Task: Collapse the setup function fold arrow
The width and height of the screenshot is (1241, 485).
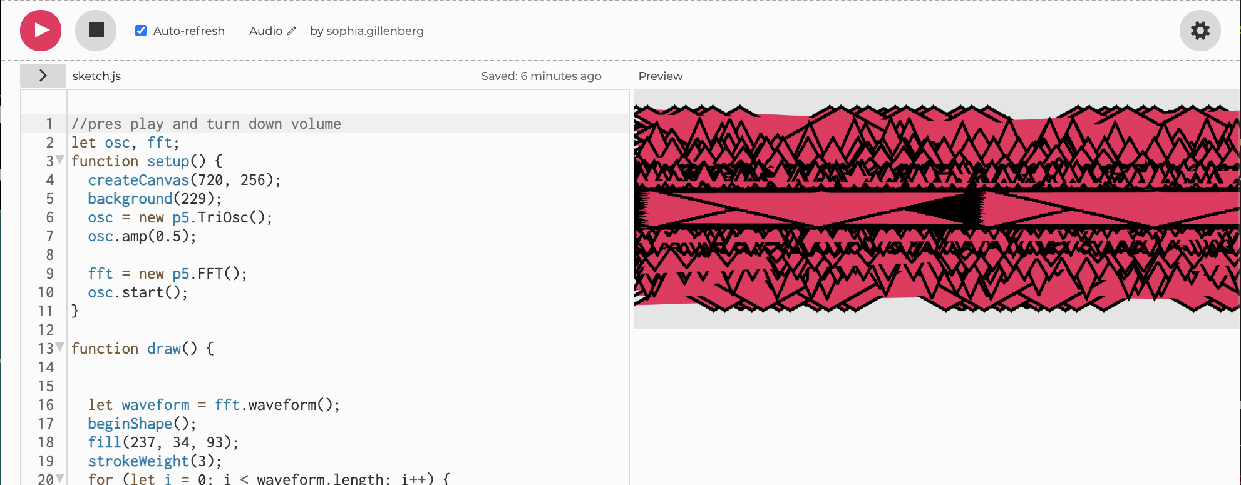Action: click(60, 160)
